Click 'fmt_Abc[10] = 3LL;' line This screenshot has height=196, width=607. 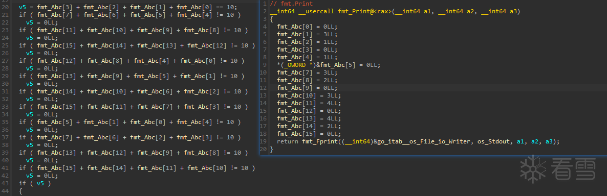[x=309, y=95]
